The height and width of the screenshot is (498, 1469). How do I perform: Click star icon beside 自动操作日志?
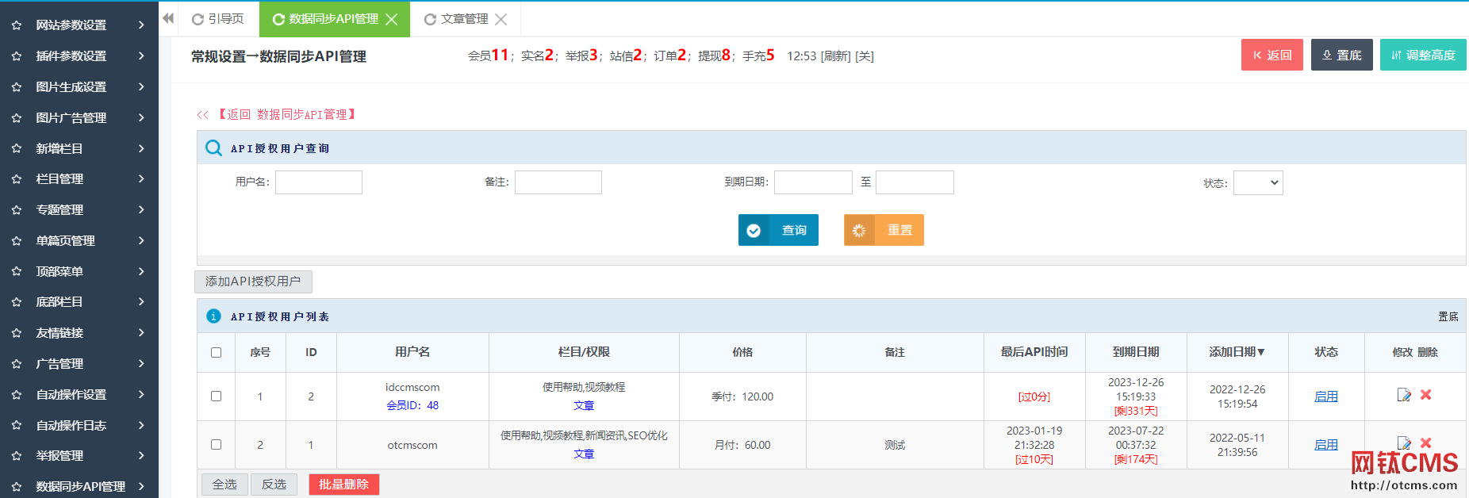(17, 426)
